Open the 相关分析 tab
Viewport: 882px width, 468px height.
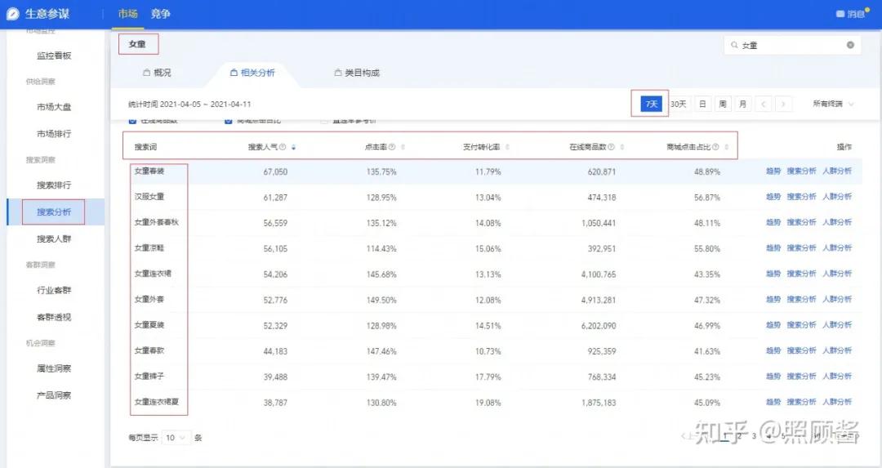[252, 74]
